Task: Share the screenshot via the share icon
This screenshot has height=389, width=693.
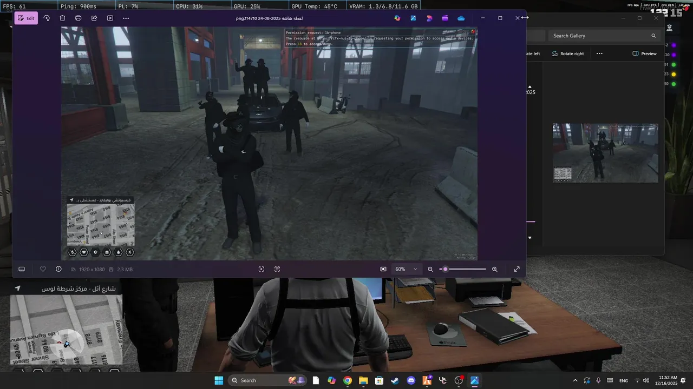Action: pyautogui.click(x=94, y=18)
